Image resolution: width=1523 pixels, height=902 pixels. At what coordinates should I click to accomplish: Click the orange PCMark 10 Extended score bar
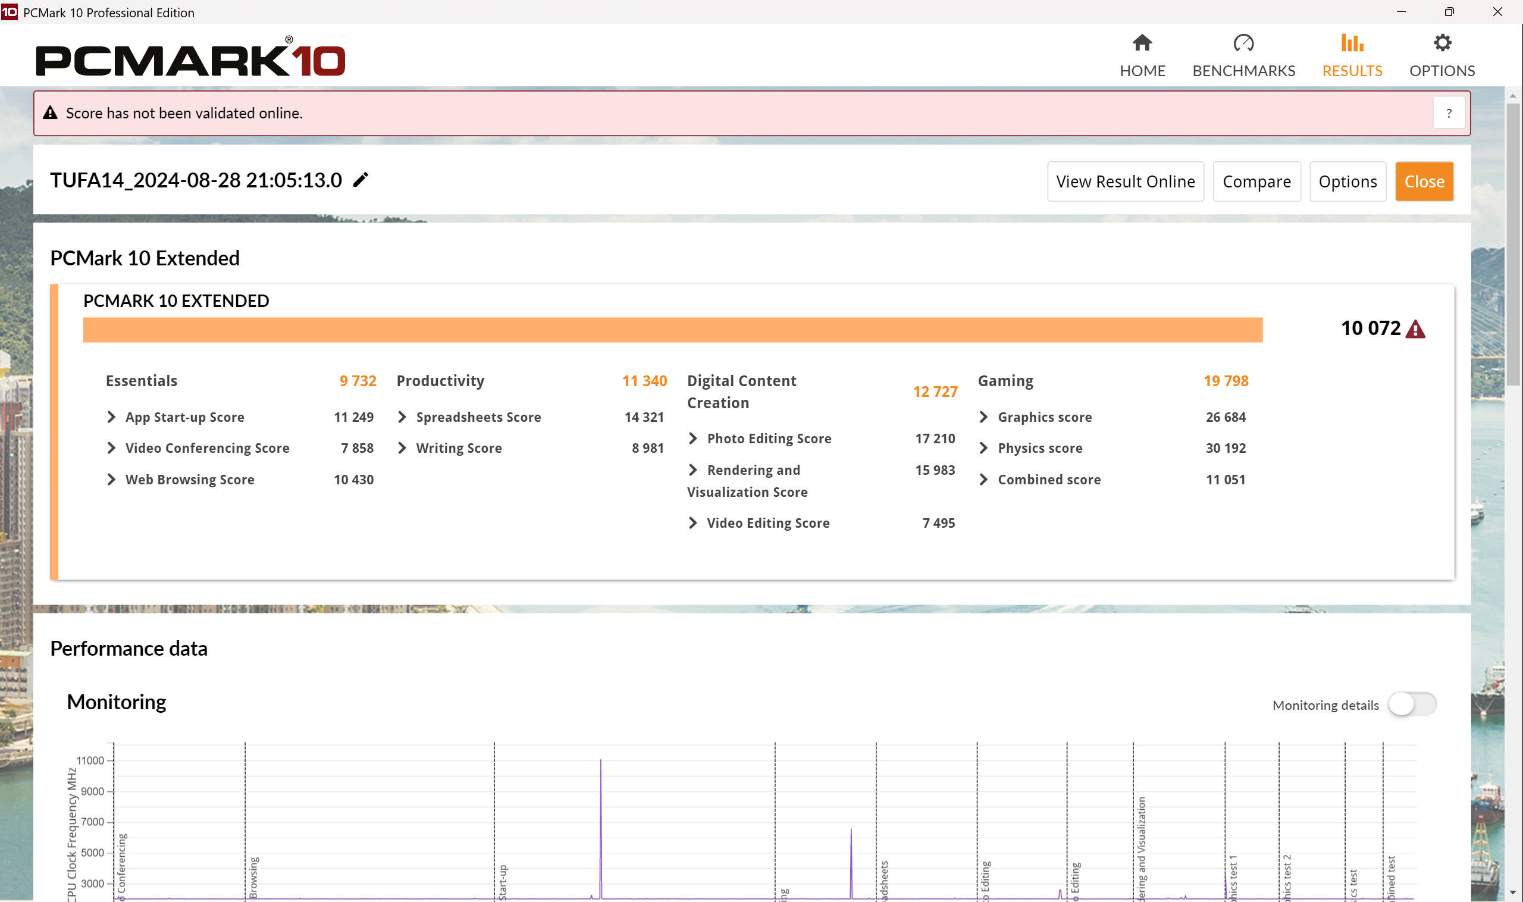(672, 330)
